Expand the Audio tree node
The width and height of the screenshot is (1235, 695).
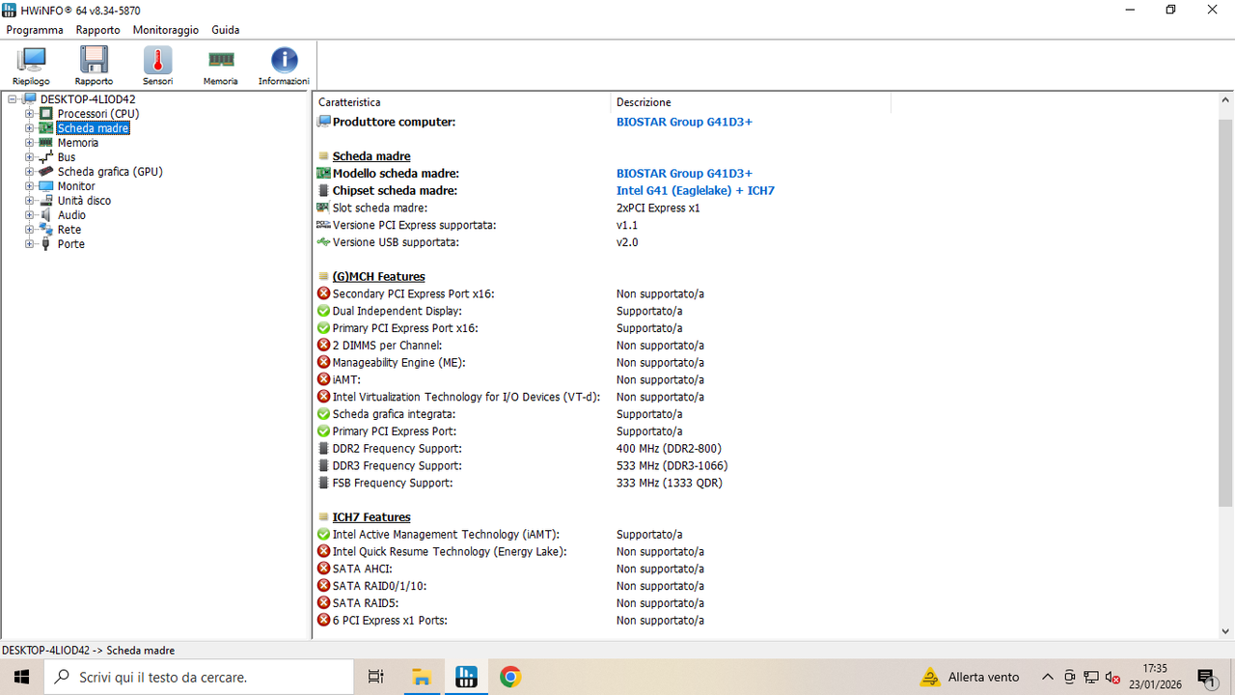pyautogui.click(x=30, y=215)
